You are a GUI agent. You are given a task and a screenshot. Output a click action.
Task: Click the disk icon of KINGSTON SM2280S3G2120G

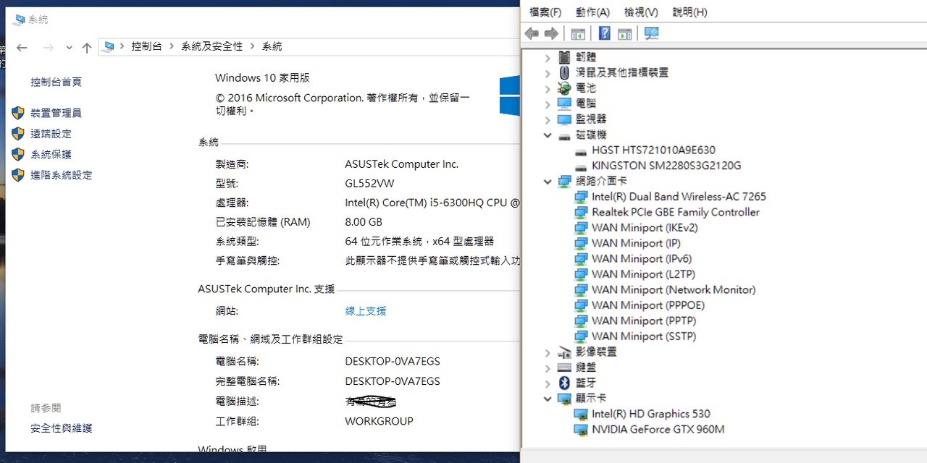(581, 166)
